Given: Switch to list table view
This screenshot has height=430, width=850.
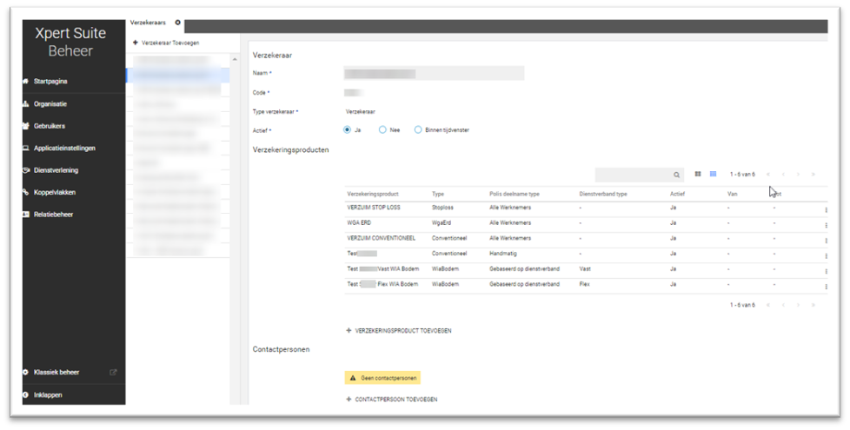Looking at the screenshot, I should 713,175.
